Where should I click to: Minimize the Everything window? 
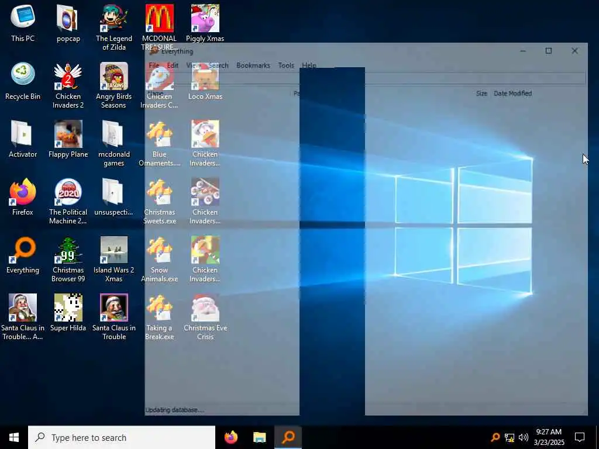(x=523, y=51)
